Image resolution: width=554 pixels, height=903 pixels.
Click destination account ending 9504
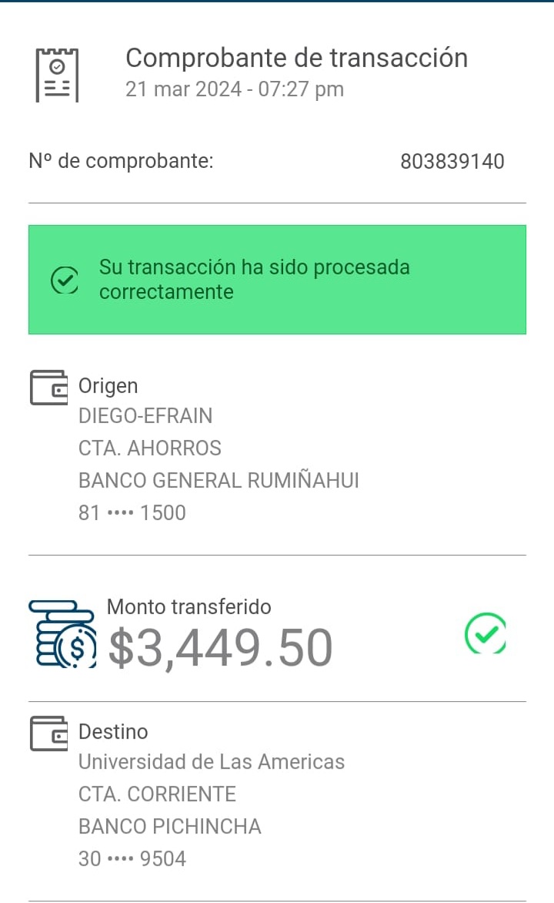pyautogui.click(x=132, y=859)
